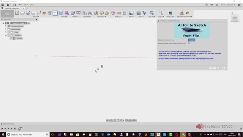Click the Select construction line button
Viewport: 243px width, 137px height.
point(191,40)
